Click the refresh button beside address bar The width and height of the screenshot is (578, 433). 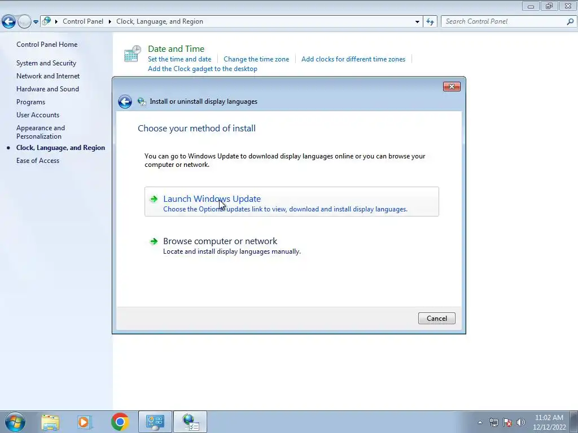point(430,22)
